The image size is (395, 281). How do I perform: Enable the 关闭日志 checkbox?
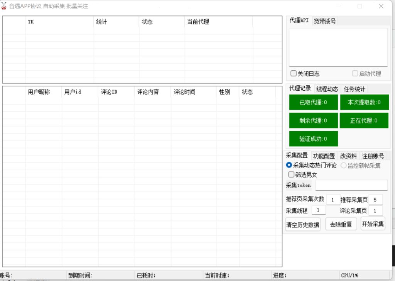click(x=294, y=73)
